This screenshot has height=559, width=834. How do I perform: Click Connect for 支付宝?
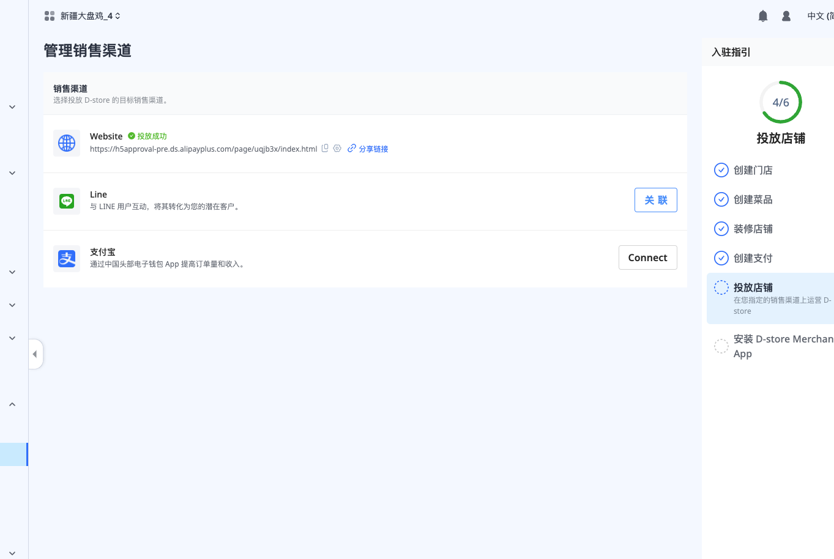[x=648, y=257]
